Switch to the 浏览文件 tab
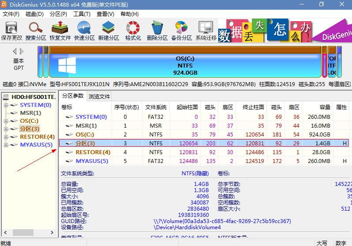 coord(99,97)
